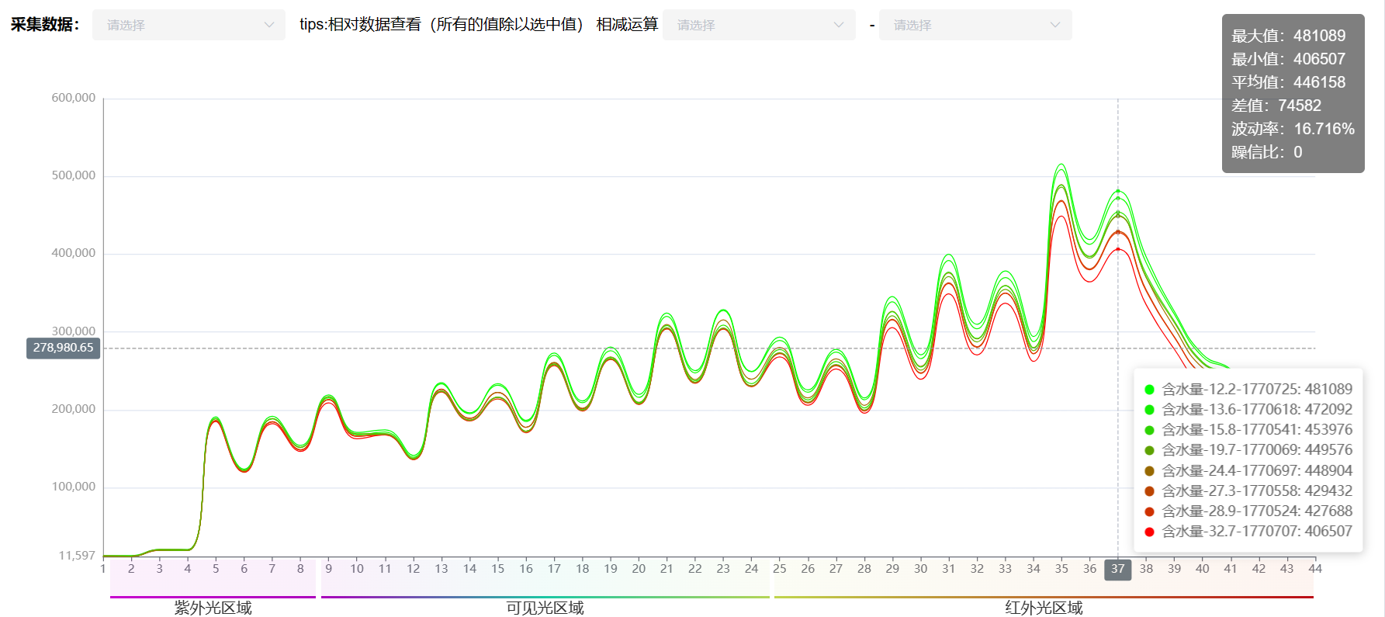This screenshot has width=1385, height=617.
Task: Click the brown dot for 含水量-24.4-1770697
Action: click(x=1149, y=471)
